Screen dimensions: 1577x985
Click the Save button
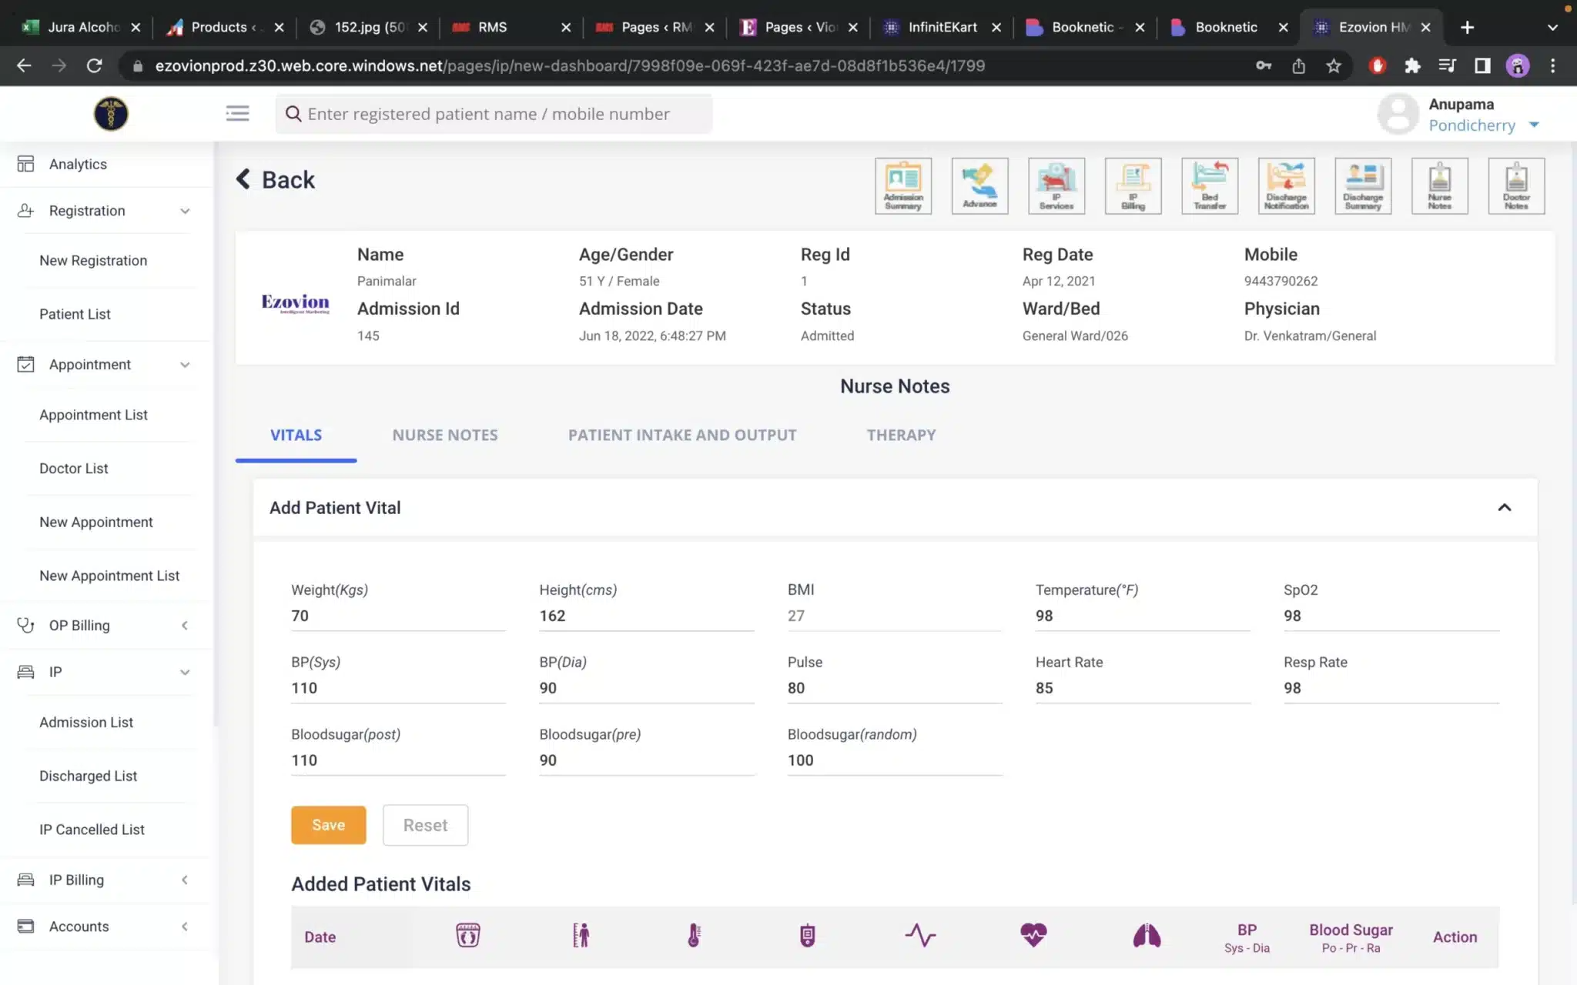pos(328,824)
